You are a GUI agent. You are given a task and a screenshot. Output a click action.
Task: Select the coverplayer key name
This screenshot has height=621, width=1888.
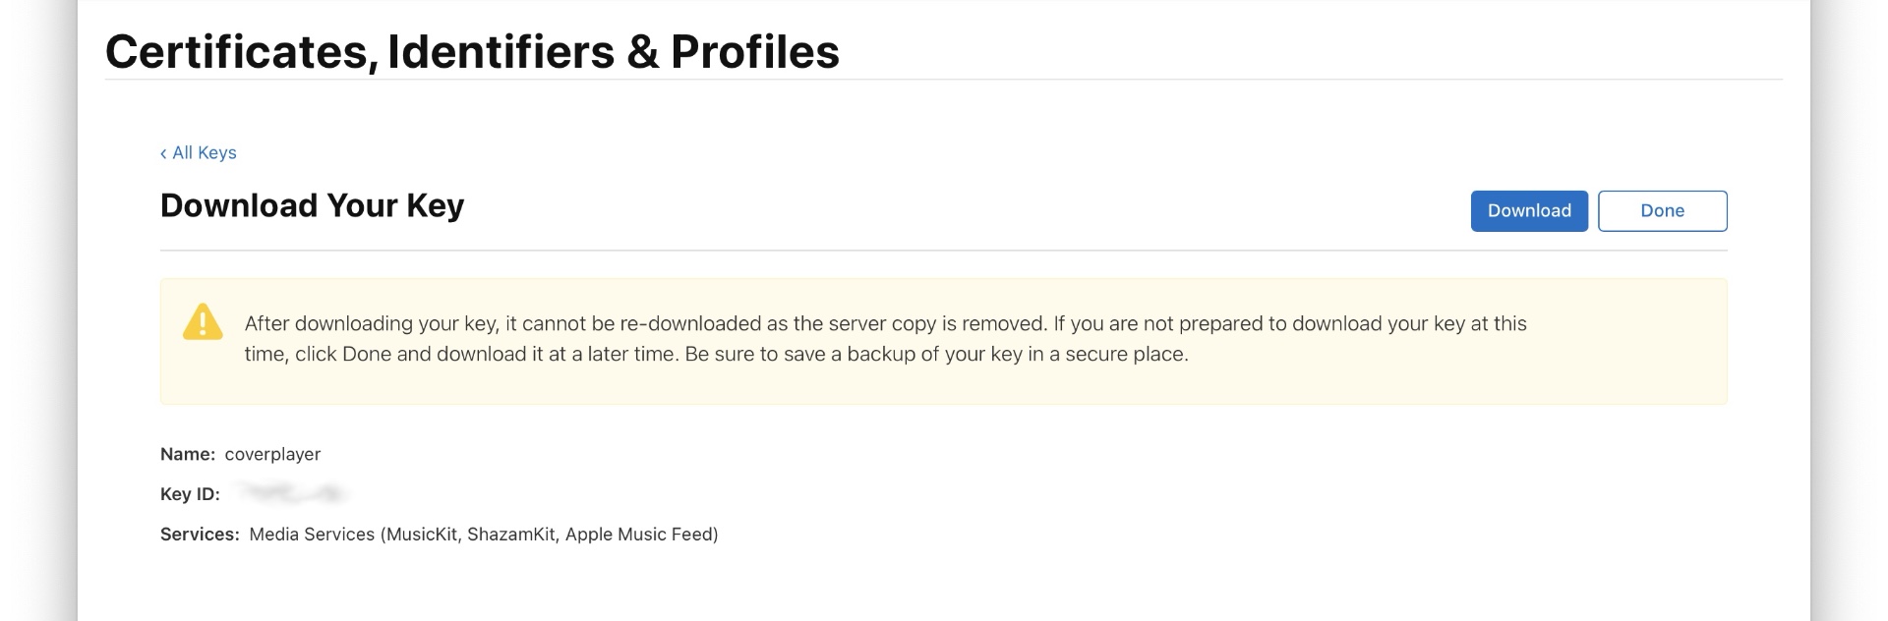click(272, 454)
